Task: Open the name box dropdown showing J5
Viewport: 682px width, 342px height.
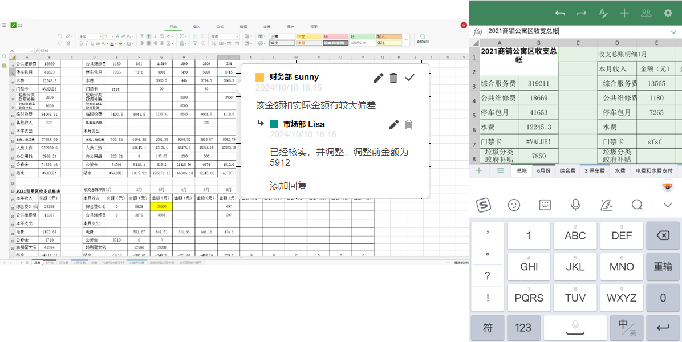Action: coord(32,51)
